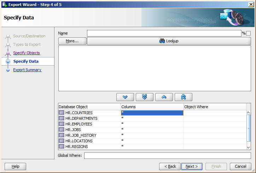The height and width of the screenshot is (173, 256).
Task: Select the HR.JOBS row text
Action: [73, 130]
